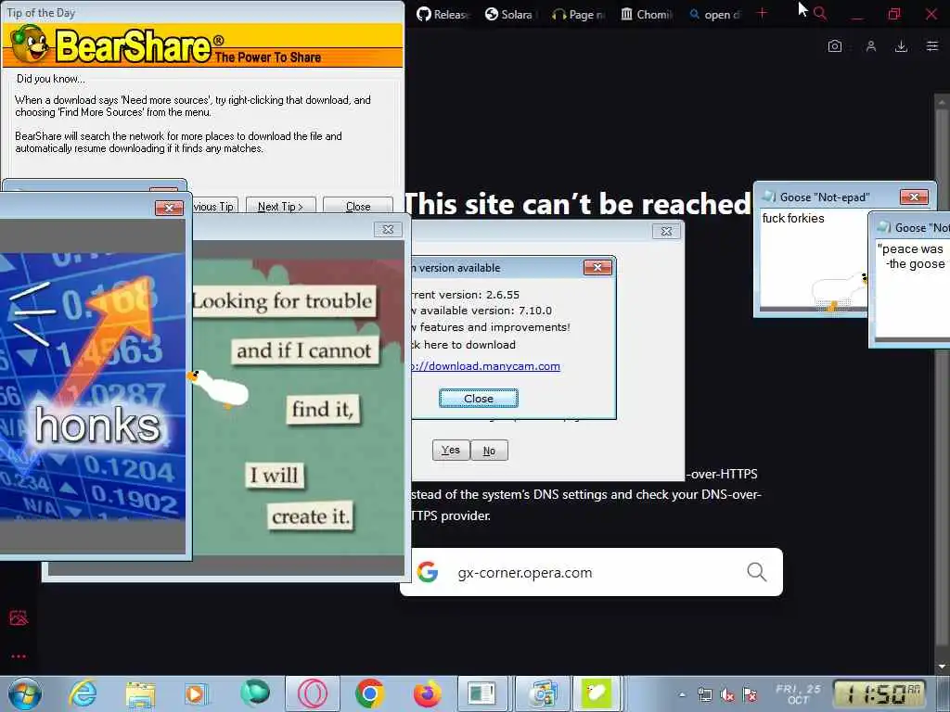Viewport: 950px width, 712px height.
Task: Switch to the GitHub Releases tab
Action: (x=443, y=14)
